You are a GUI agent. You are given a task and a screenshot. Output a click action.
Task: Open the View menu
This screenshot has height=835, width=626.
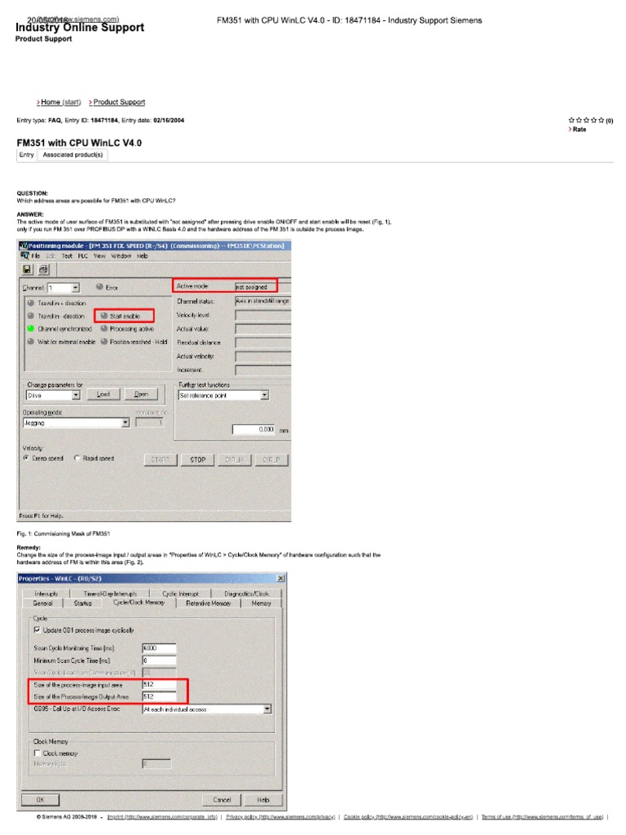[99, 256]
